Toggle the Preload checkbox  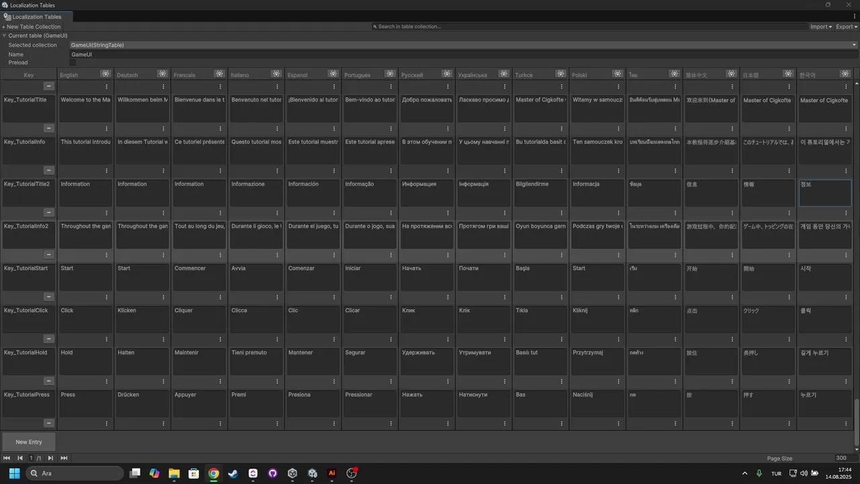73,63
